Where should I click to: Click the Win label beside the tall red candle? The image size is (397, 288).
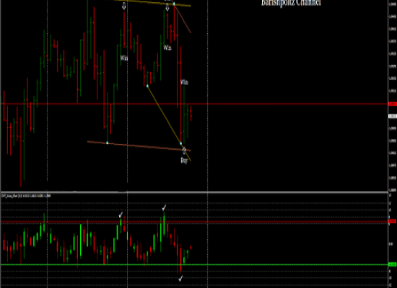coord(184,82)
